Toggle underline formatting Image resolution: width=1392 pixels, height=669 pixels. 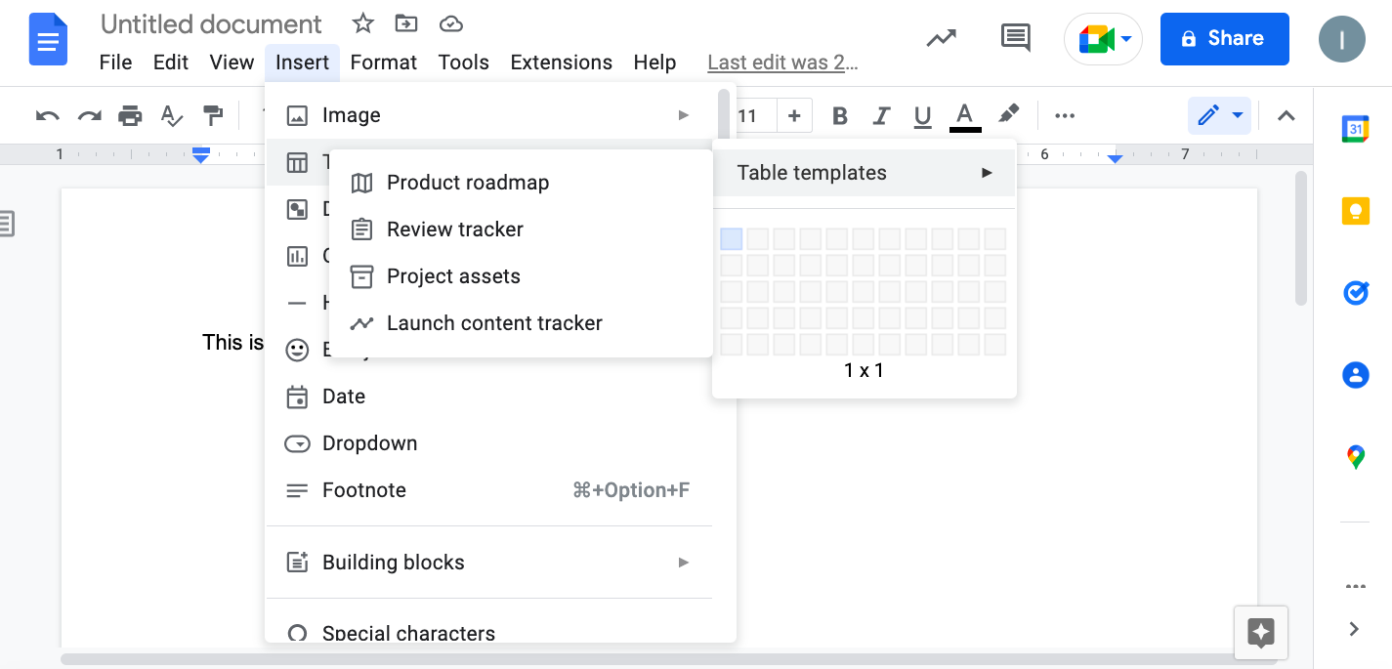(x=922, y=115)
